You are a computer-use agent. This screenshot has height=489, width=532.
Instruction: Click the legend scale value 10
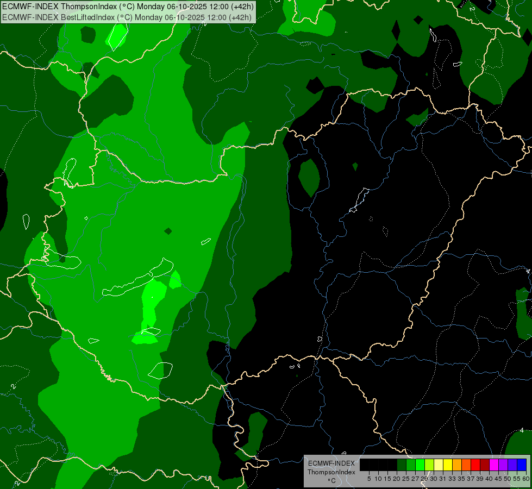pos(378,479)
